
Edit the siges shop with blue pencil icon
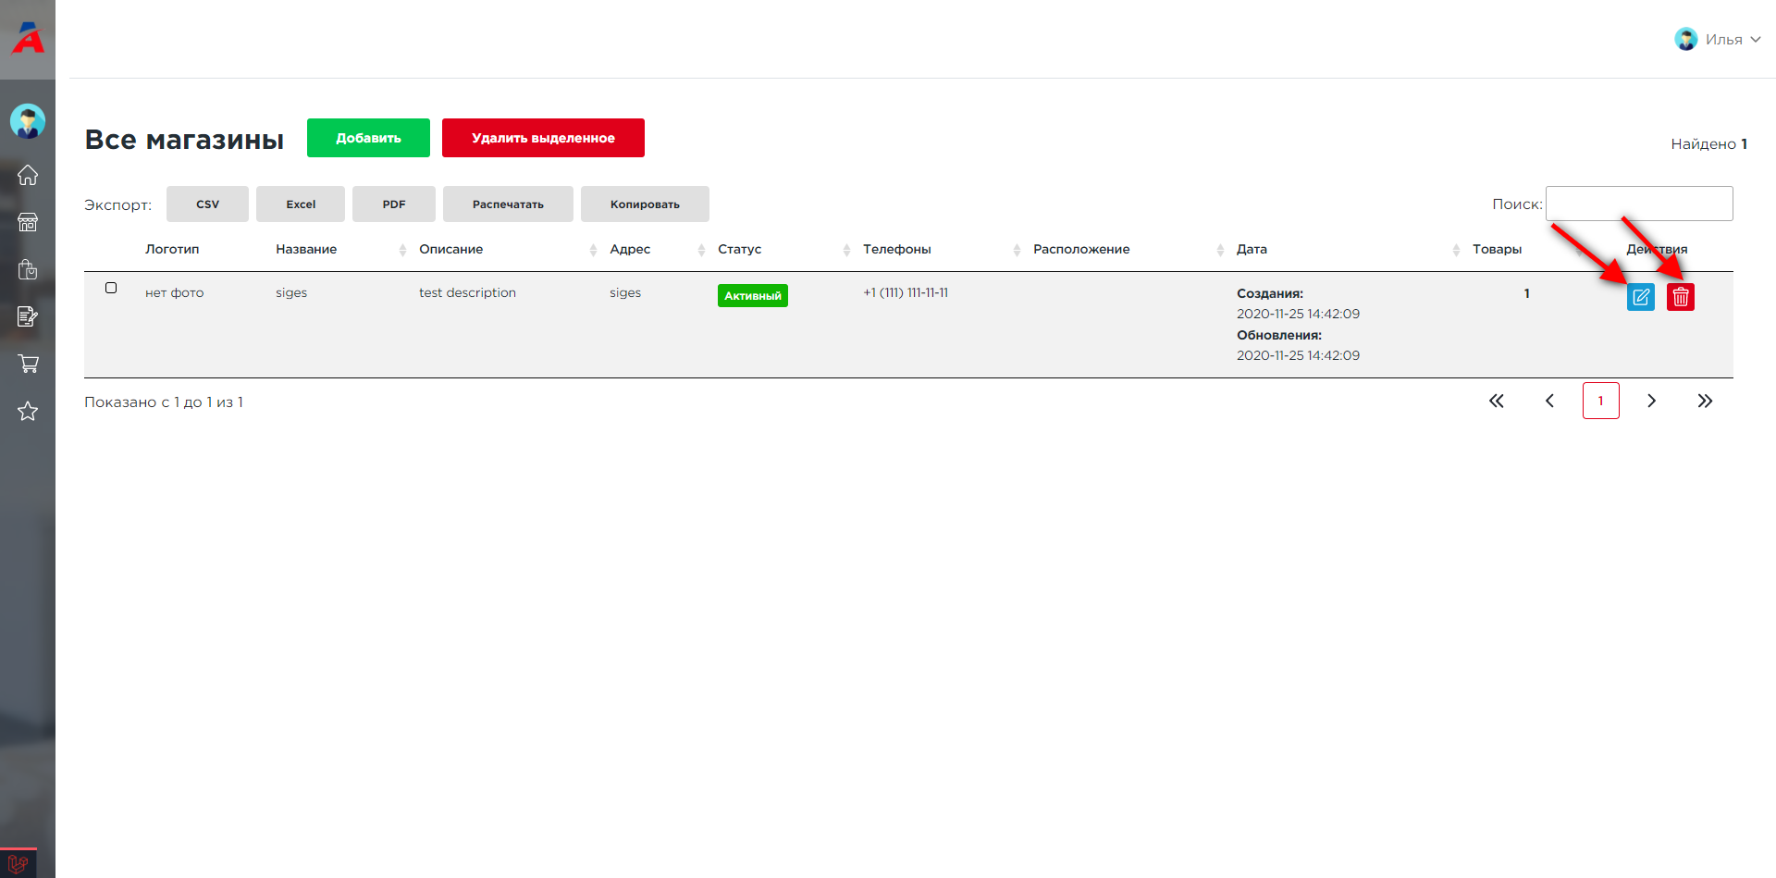1641,297
